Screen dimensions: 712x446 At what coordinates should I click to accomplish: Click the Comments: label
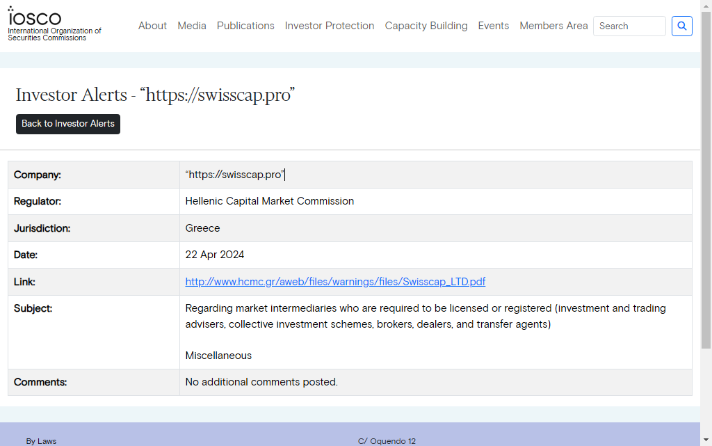40,382
